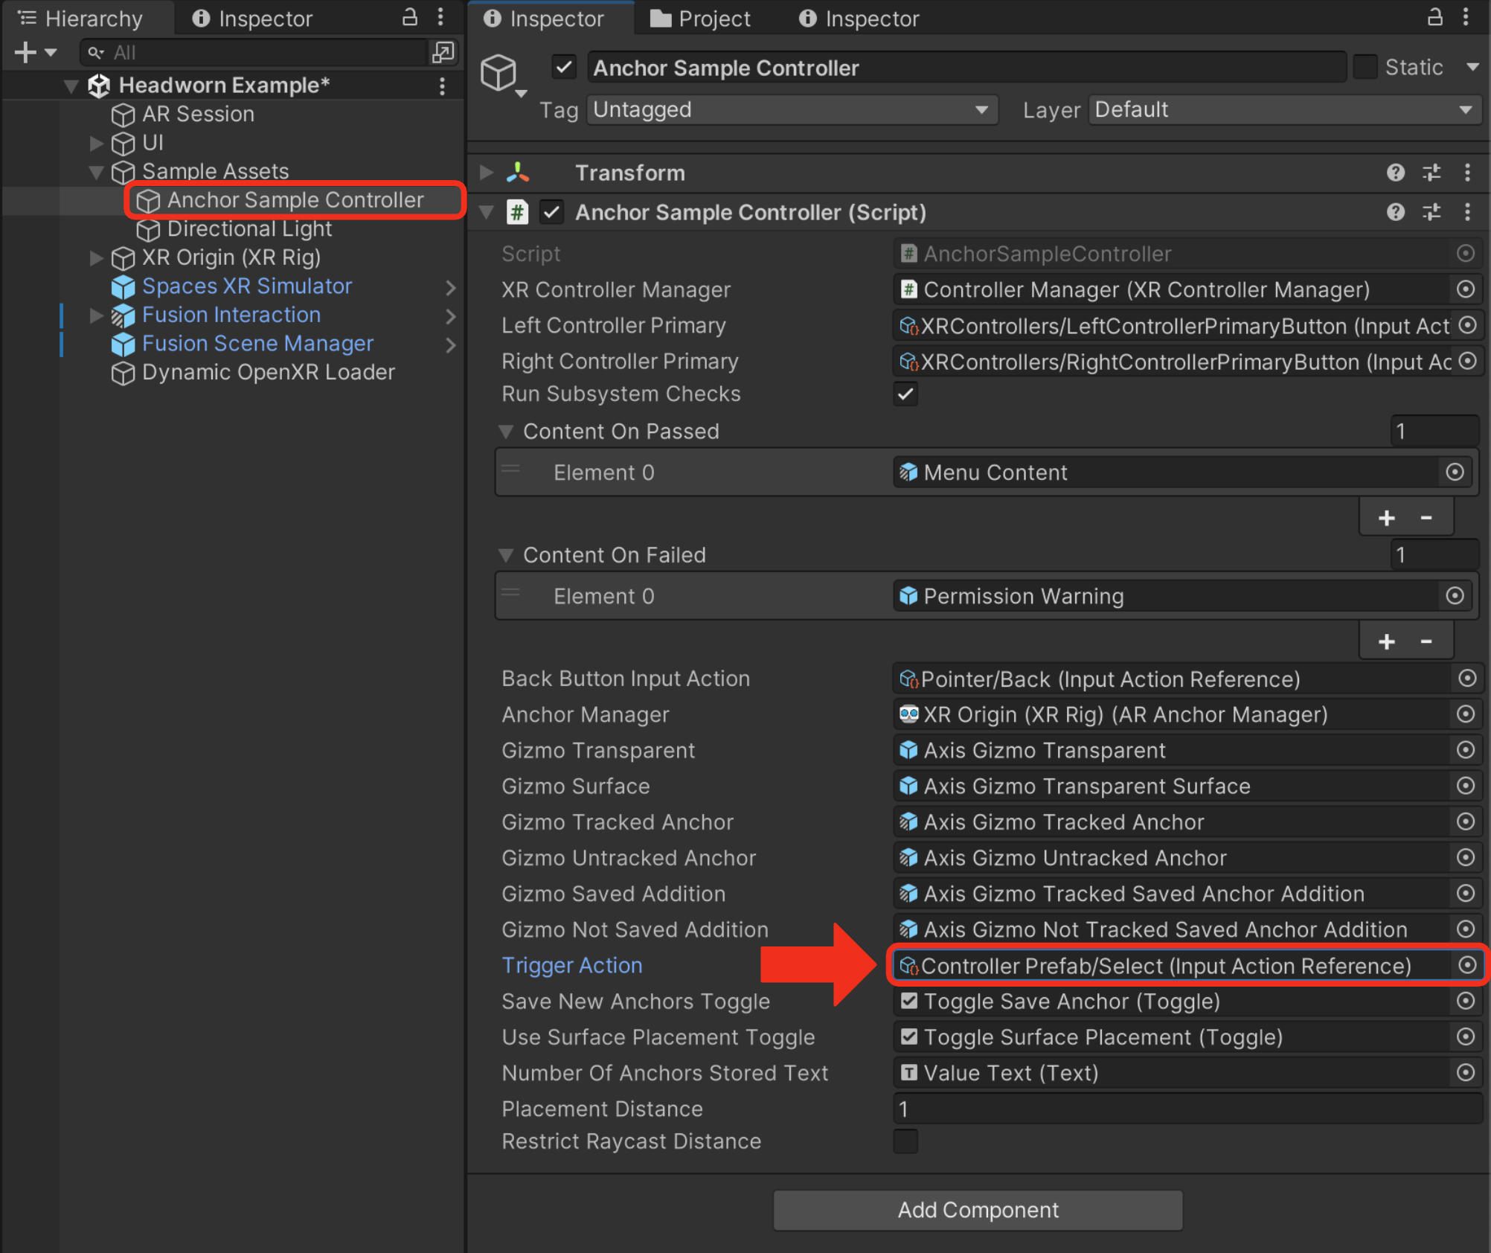Pick object for XR Controller Manager field
Screen dimensions: 1491x1253
tap(1466, 289)
